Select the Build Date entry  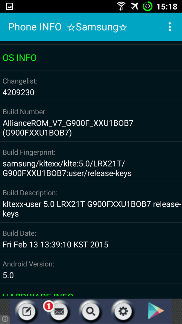tap(91, 238)
